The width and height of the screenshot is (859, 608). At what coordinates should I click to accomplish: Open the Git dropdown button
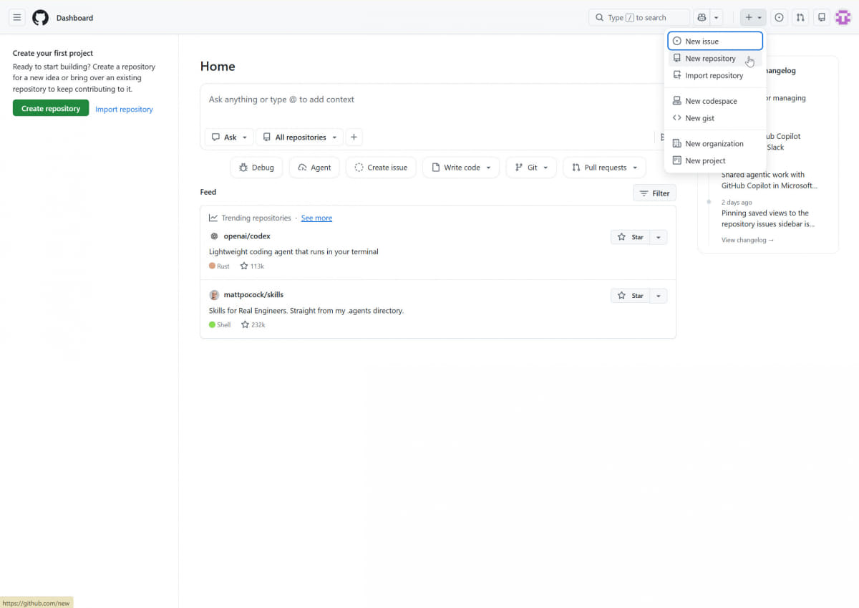(531, 168)
